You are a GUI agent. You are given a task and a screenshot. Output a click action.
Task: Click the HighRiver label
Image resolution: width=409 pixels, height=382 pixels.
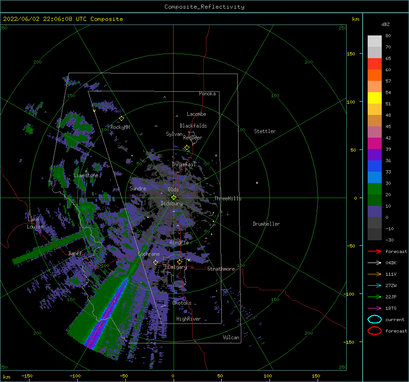coord(189,319)
